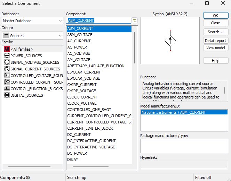The height and width of the screenshot is (181, 231).
Task: Click the All families red icon
Action: tap(7, 49)
